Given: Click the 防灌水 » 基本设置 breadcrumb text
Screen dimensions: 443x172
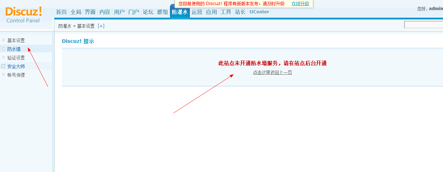Looking at the screenshot, I should click(x=77, y=26).
